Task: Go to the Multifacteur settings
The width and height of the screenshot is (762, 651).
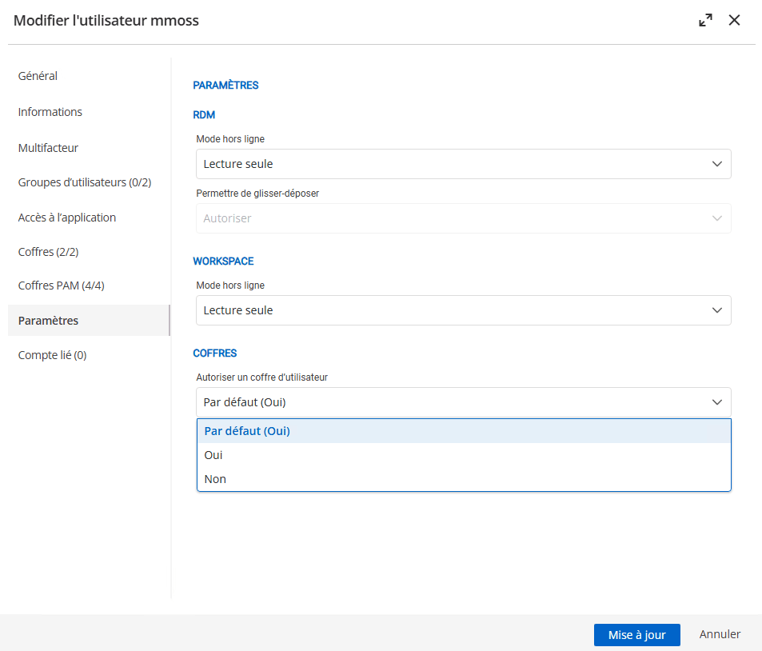Action: click(x=48, y=147)
